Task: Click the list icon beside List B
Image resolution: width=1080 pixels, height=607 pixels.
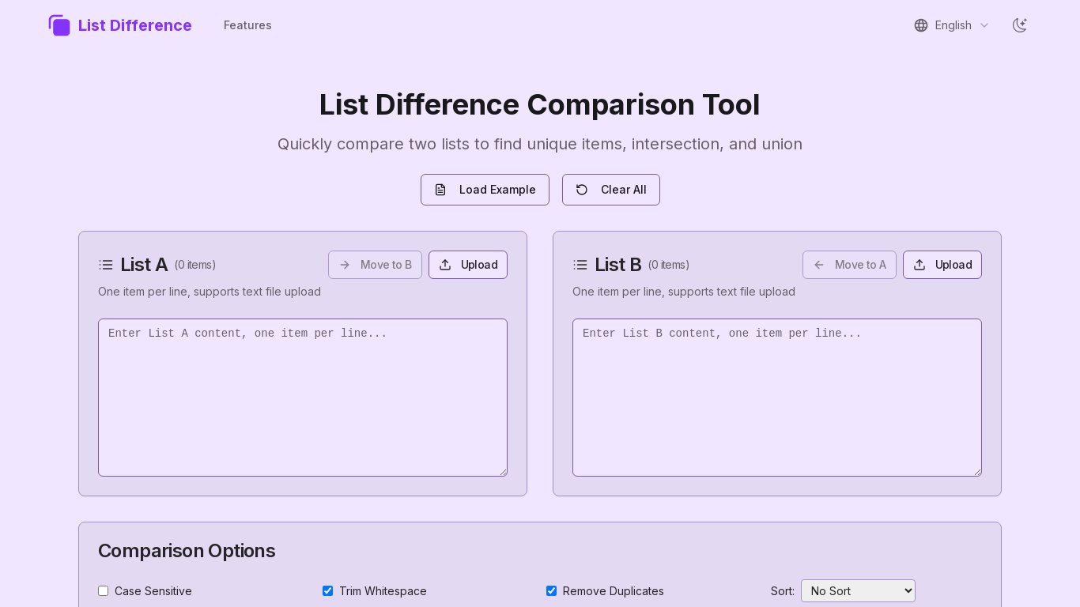Action: [580, 265]
